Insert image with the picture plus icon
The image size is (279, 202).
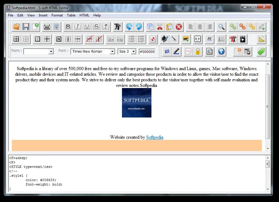coord(186,39)
